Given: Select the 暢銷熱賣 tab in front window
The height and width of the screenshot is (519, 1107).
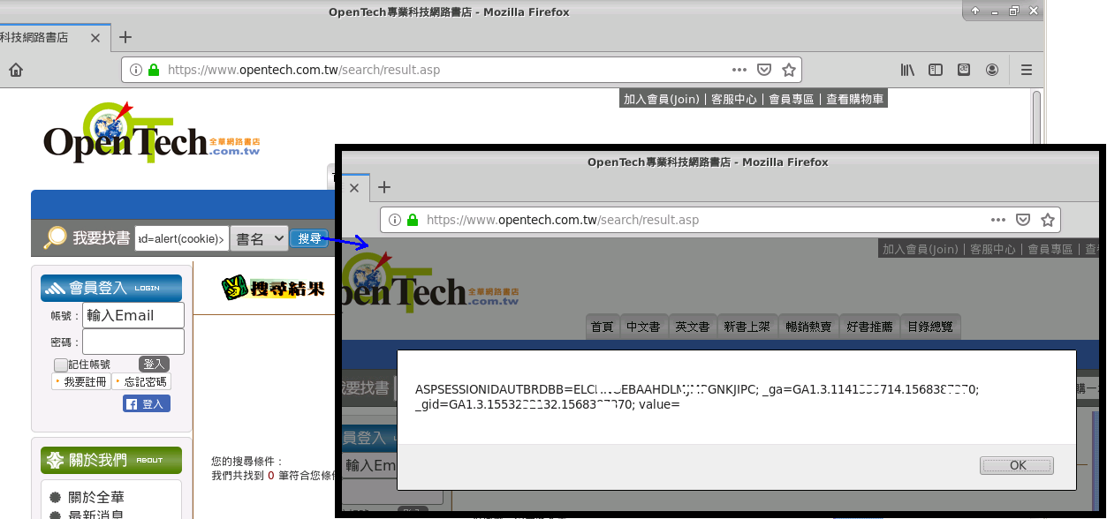Looking at the screenshot, I should [x=808, y=326].
